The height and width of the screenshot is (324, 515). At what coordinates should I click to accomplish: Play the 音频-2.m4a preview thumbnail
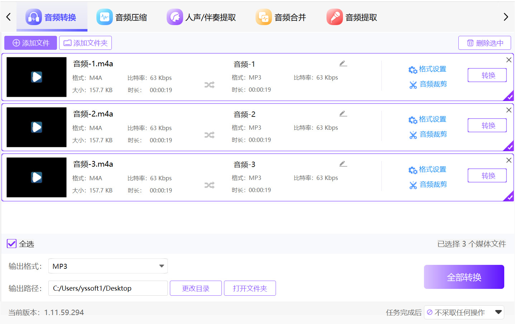tap(37, 127)
